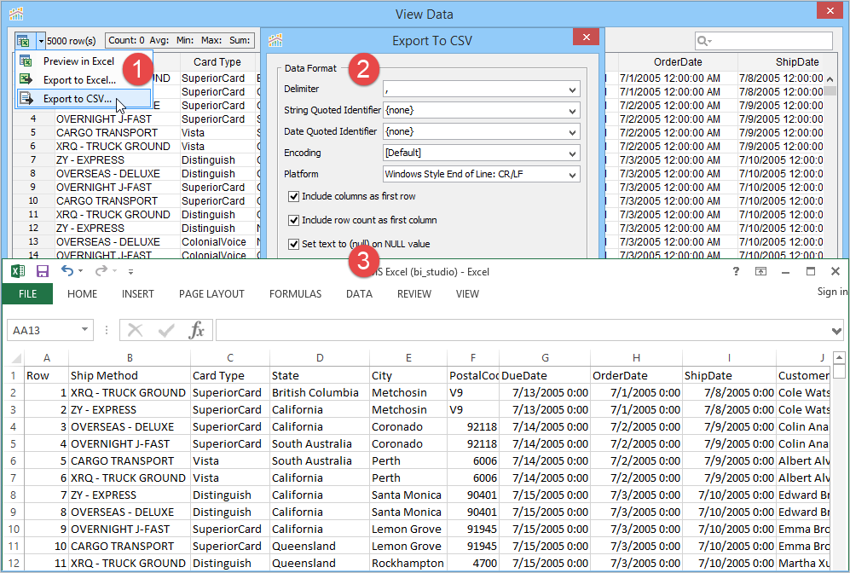The width and height of the screenshot is (850, 573).
Task: Click inside the Excel formula bar
Action: pyautogui.click(x=523, y=330)
